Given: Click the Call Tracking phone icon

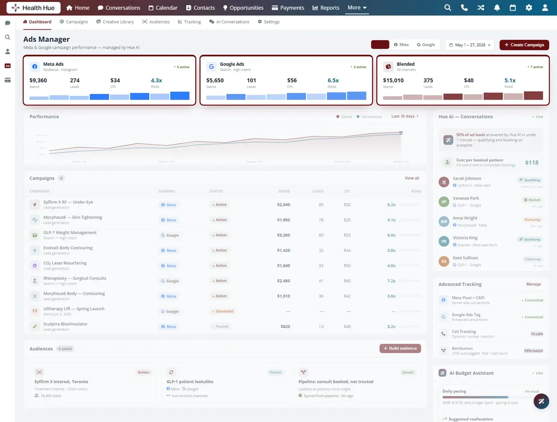Looking at the screenshot, I should [x=443, y=334].
